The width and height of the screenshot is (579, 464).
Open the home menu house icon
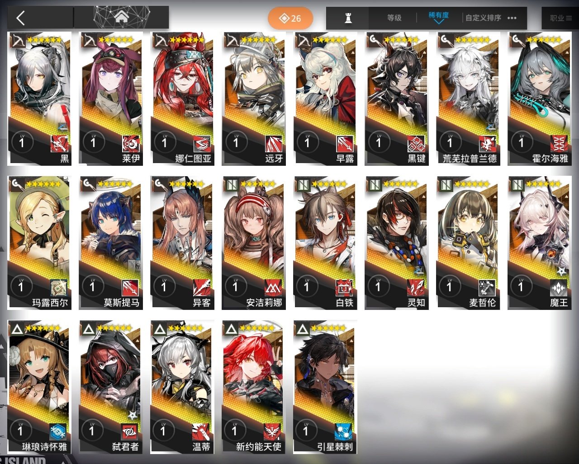tap(121, 18)
